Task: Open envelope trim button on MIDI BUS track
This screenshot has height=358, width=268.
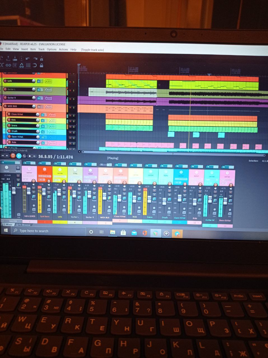Action: point(48,107)
